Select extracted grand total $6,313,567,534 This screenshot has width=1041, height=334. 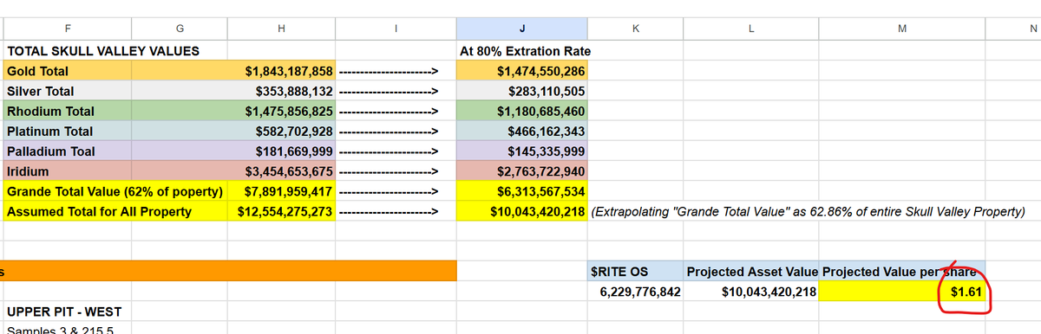(x=522, y=190)
